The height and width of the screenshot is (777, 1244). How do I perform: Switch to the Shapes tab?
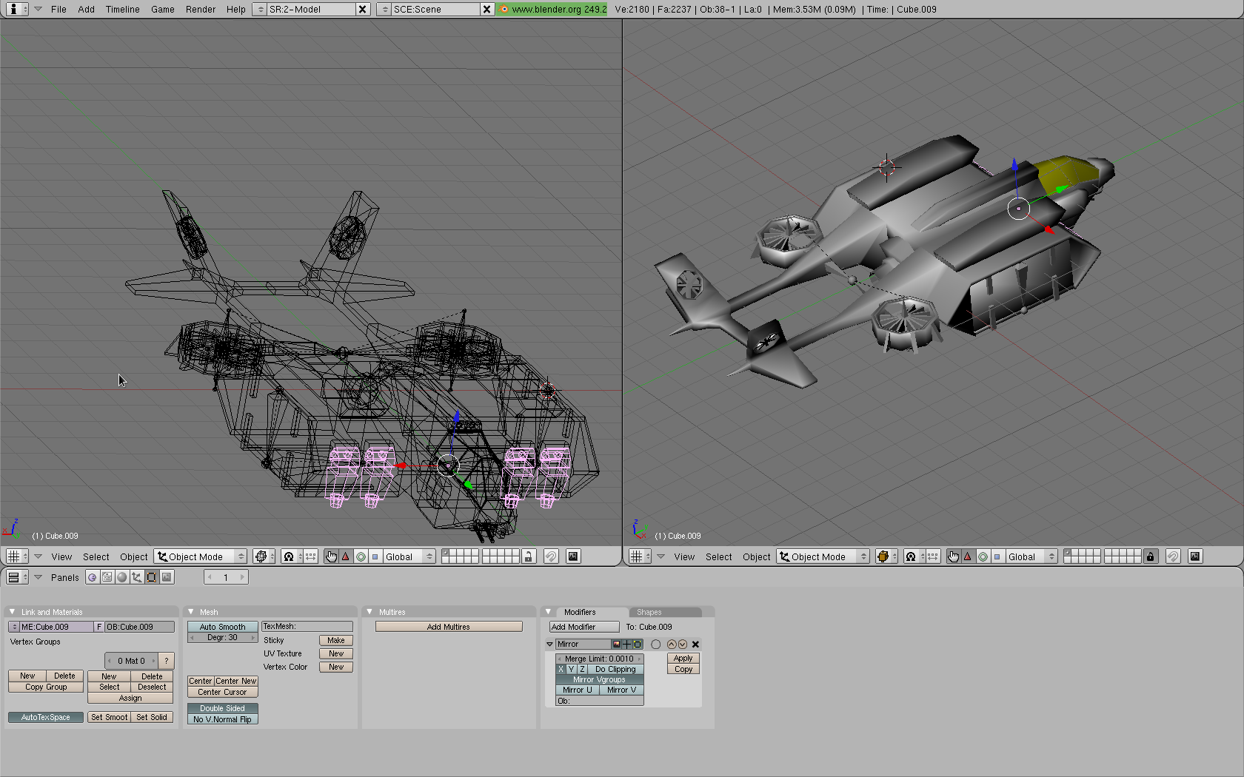[x=649, y=612]
